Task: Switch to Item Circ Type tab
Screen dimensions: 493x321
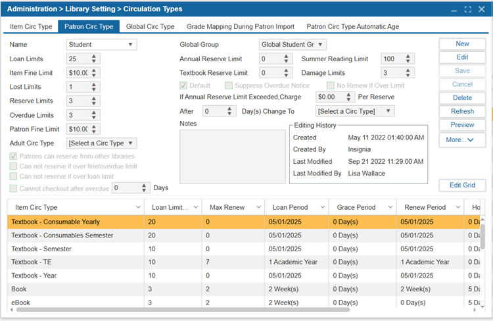Action: pos(31,27)
